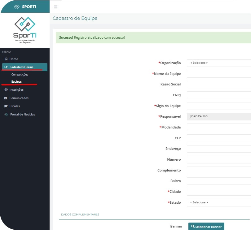
Task: Click the Escolas graduation cap icon
Action: [6, 106]
